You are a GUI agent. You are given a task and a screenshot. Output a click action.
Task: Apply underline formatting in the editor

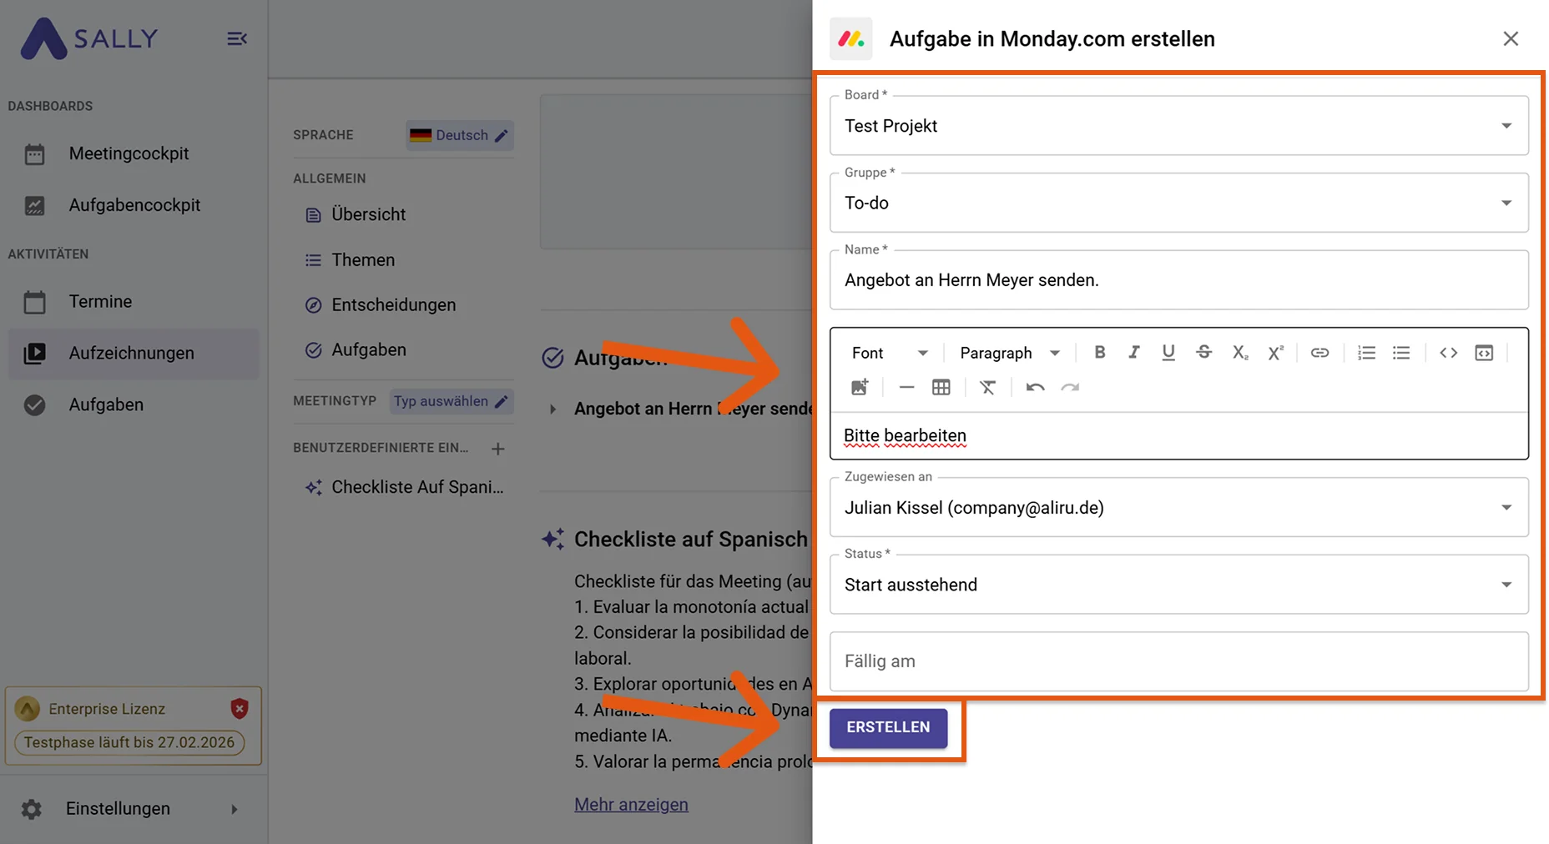point(1168,353)
